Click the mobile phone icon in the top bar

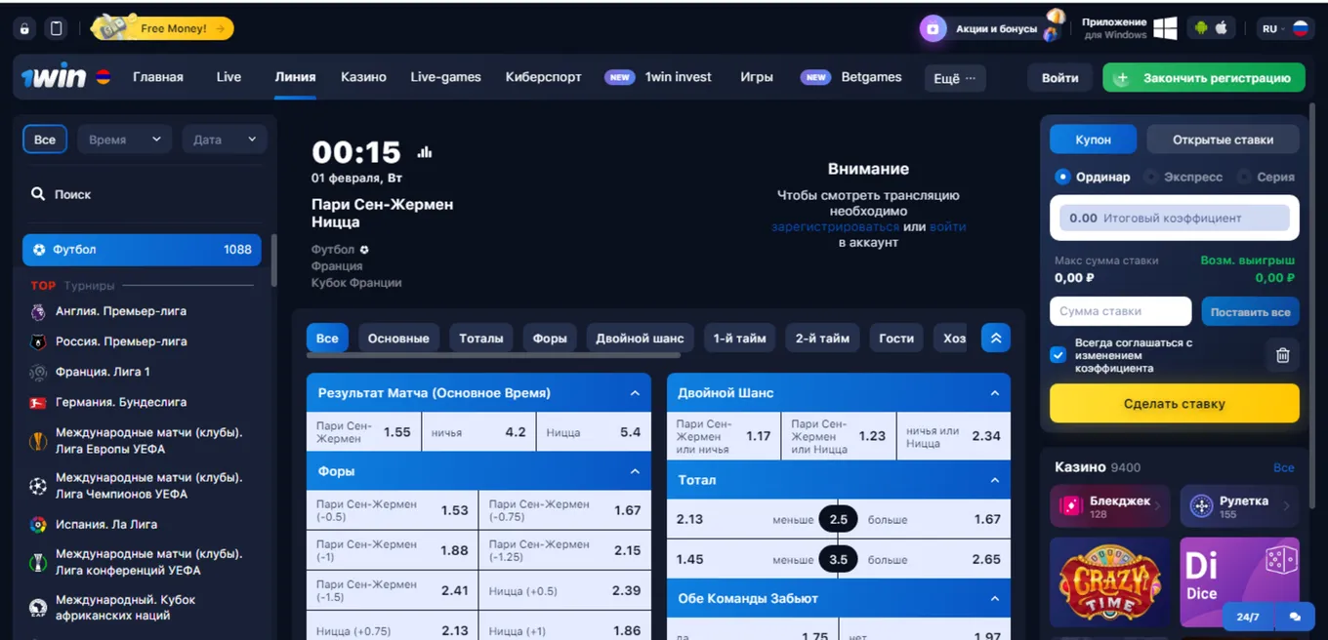coord(57,29)
